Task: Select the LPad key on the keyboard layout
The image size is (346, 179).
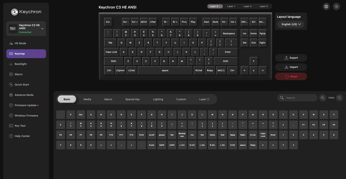Action: (153, 22)
